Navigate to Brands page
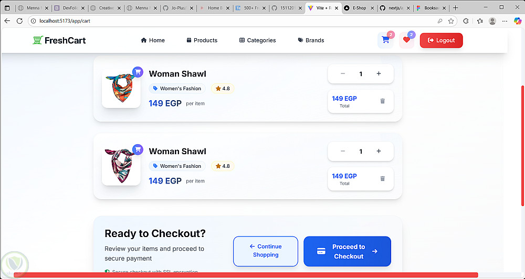This screenshot has height=279, width=525. (x=311, y=40)
